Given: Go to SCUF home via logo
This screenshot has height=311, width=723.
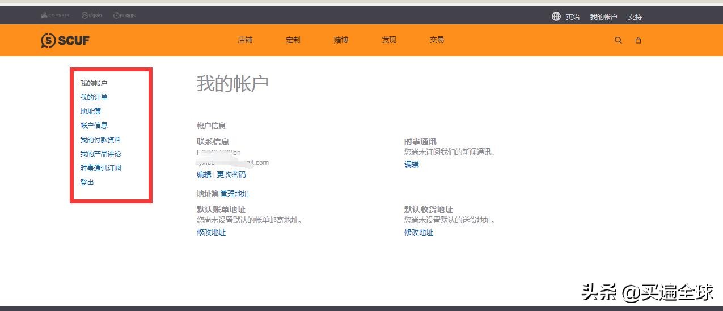Looking at the screenshot, I should [65, 40].
